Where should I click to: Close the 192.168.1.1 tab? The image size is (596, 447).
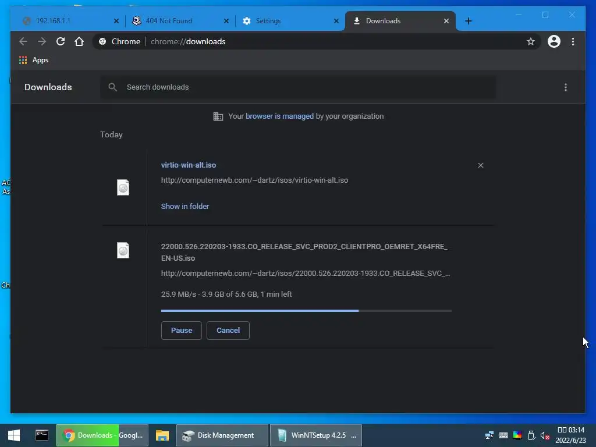point(116,21)
